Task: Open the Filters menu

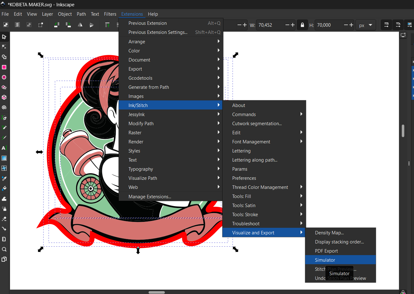Action: 110,14
